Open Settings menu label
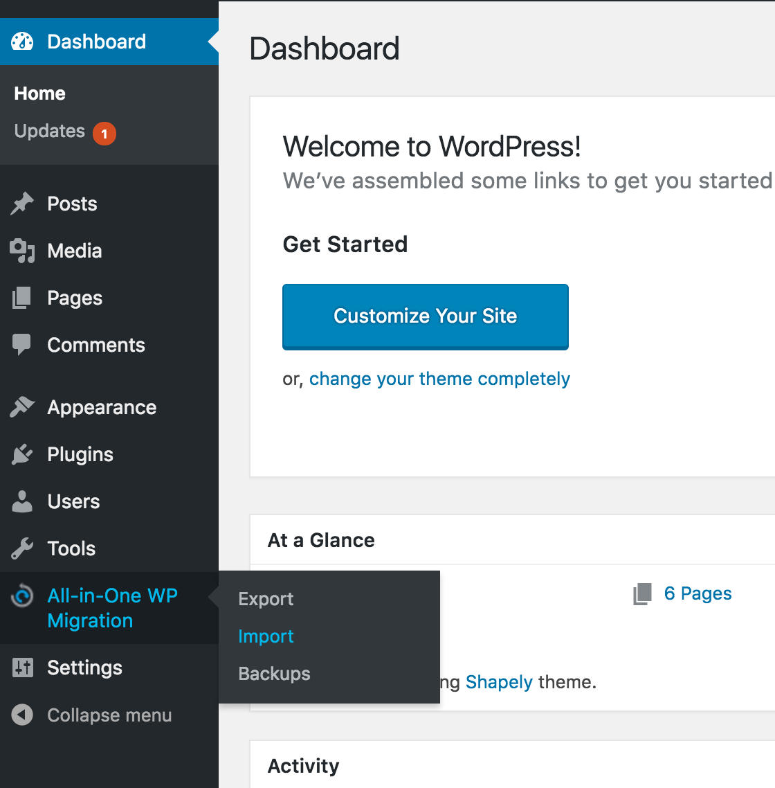The height and width of the screenshot is (788, 775). (84, 668)
